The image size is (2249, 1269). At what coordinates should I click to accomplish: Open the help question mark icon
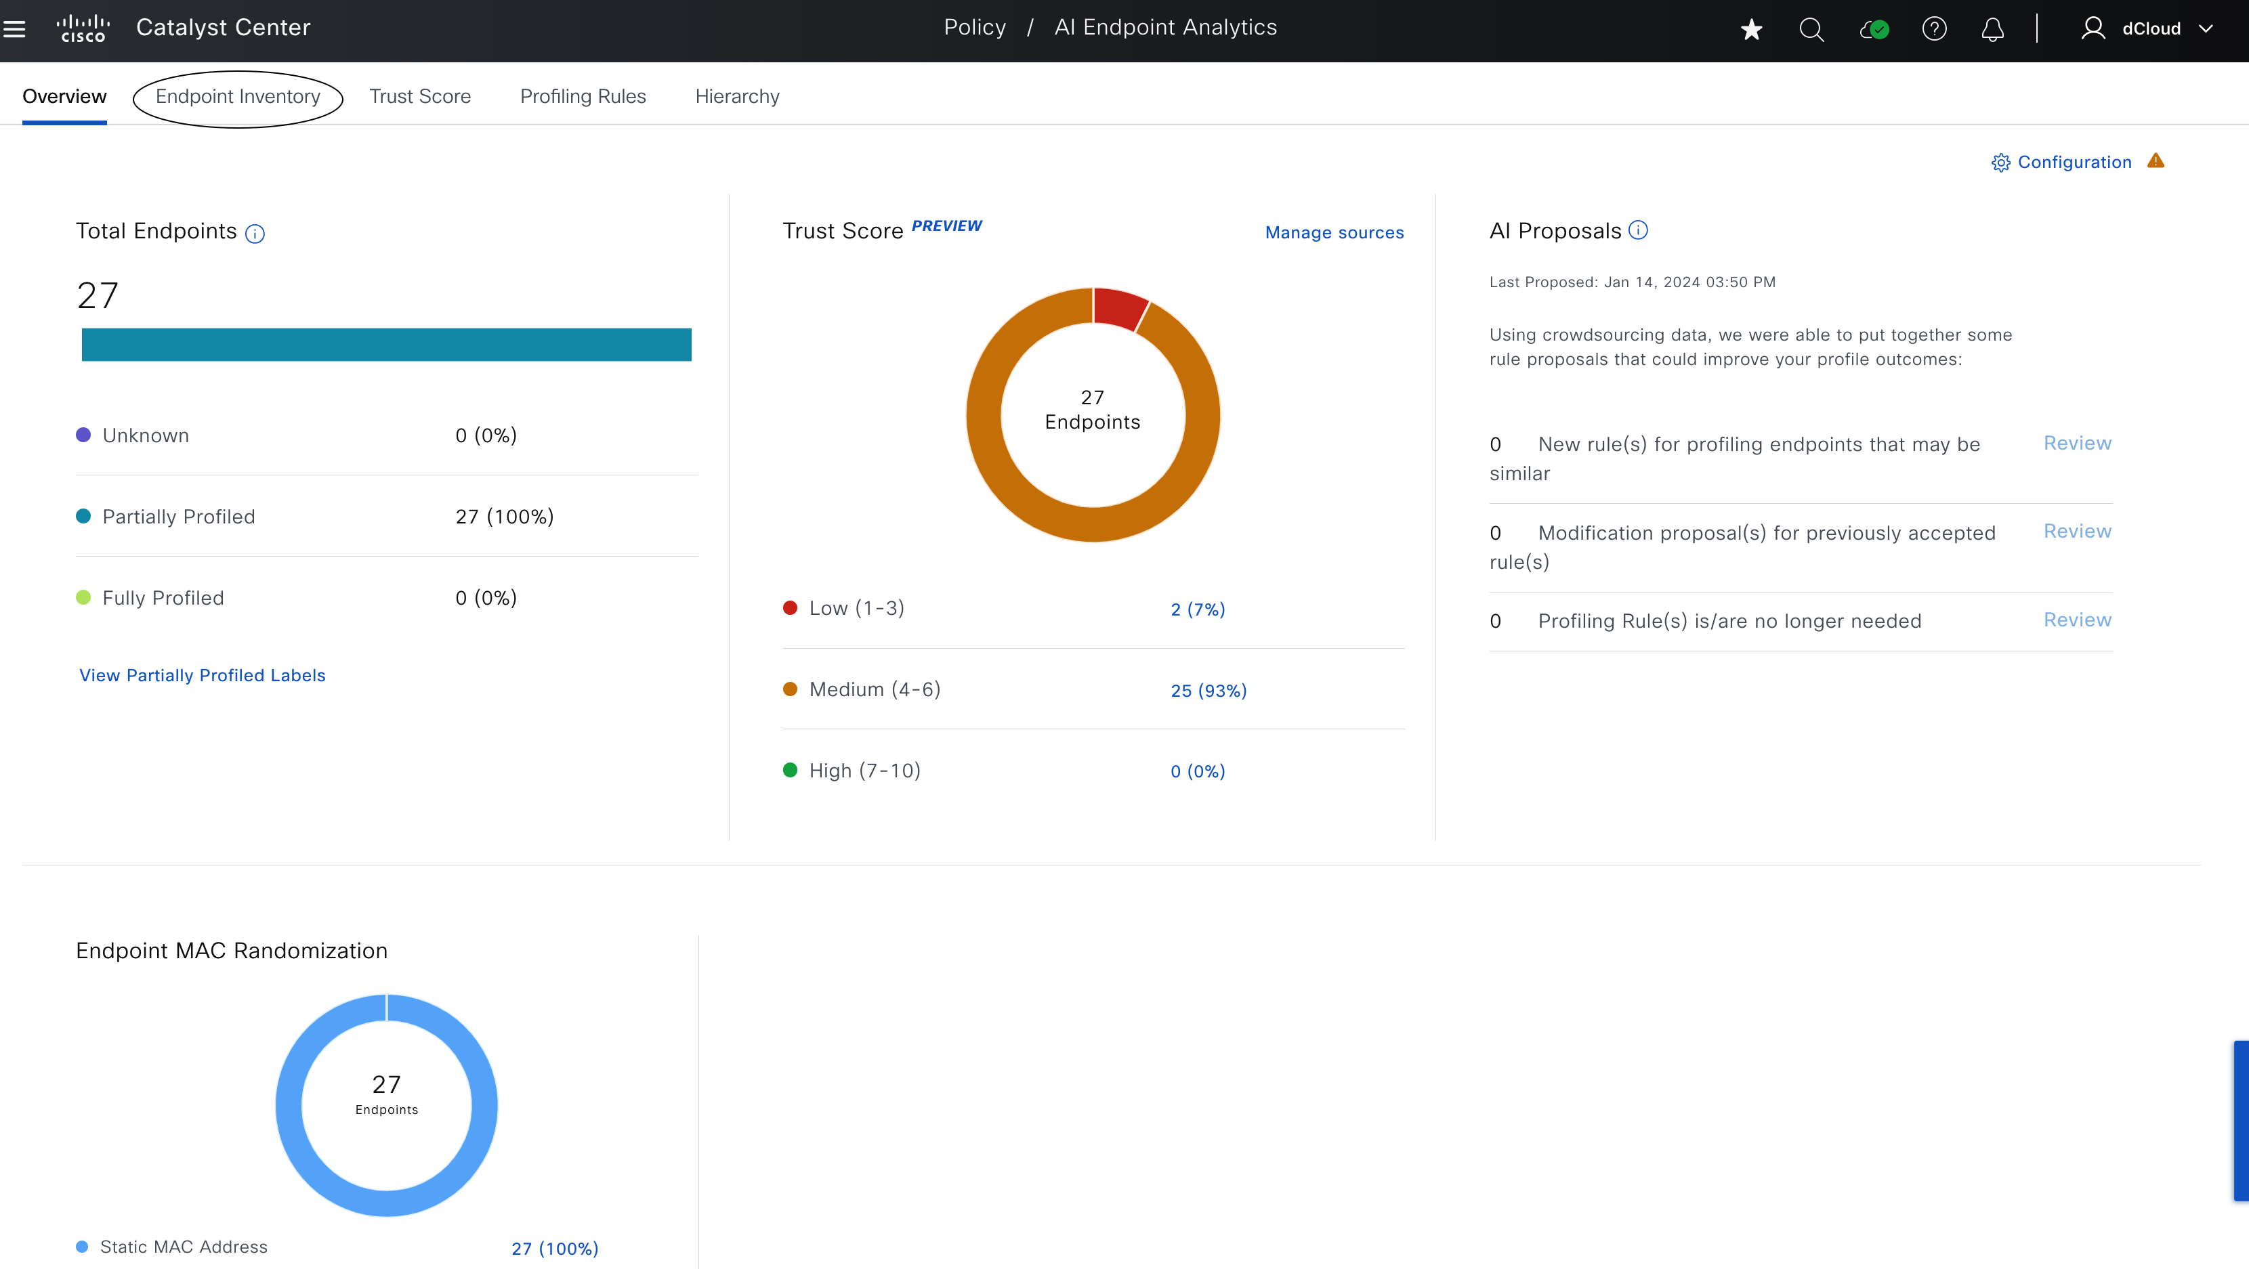[x=1934, y=29]
